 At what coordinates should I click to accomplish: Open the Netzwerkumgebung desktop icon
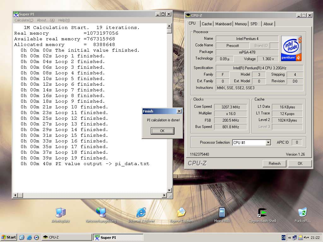[101, 213]
